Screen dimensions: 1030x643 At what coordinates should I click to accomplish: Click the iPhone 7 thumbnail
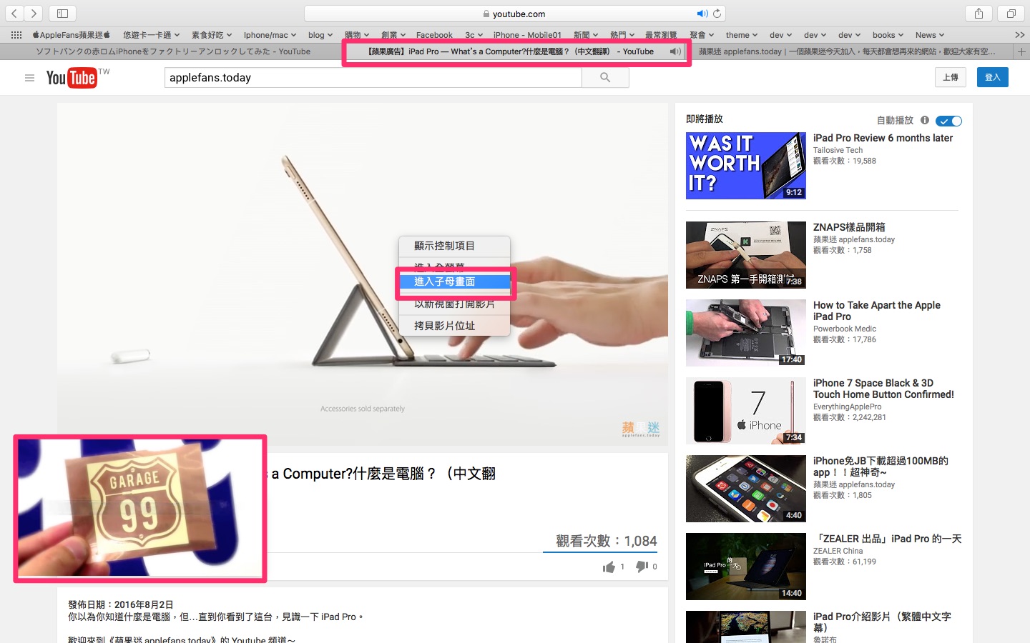click(746, 411)
